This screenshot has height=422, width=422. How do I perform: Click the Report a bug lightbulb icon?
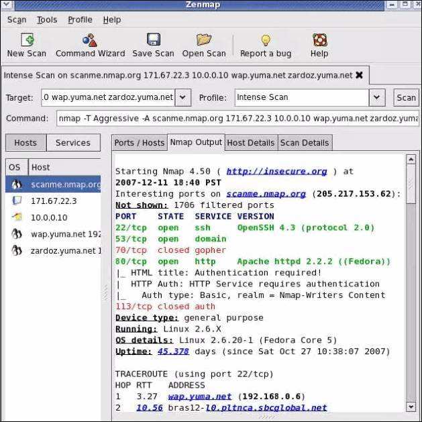(x=266, y=40)
